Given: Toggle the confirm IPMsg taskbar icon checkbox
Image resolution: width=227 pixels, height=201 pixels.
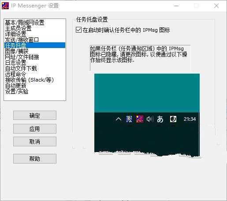Looking at the screenshot, I should point(78,30).
